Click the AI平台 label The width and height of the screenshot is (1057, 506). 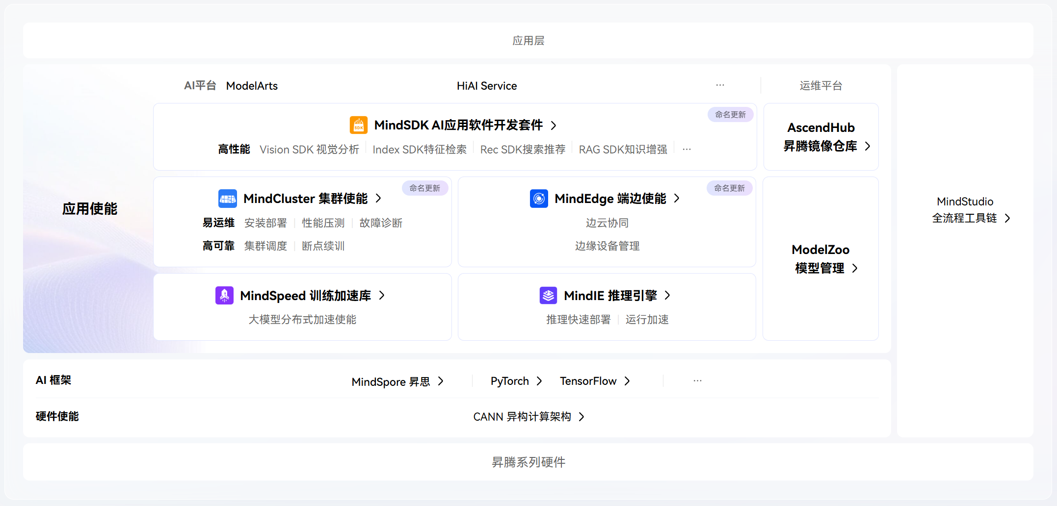pos(200,86)
